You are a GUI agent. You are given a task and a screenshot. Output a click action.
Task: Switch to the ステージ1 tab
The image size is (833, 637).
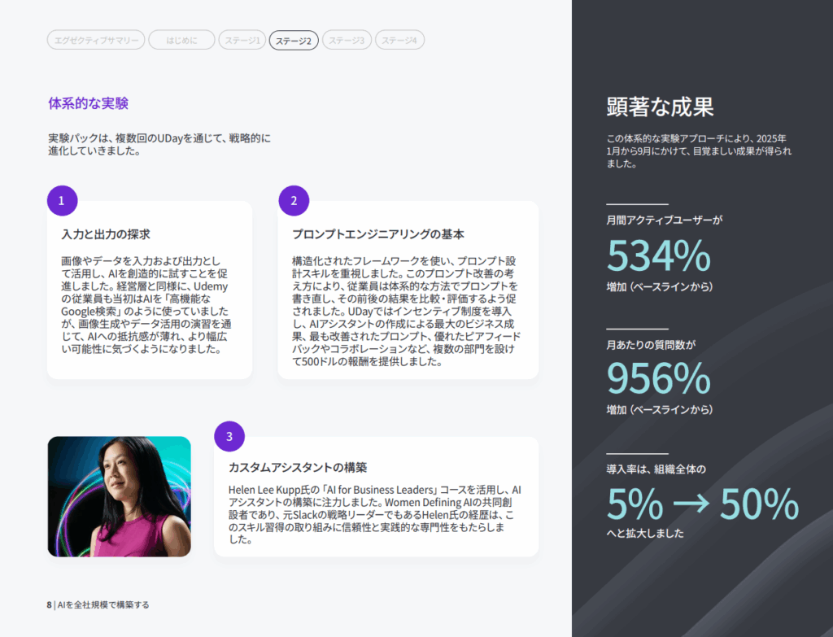[242, 40]
